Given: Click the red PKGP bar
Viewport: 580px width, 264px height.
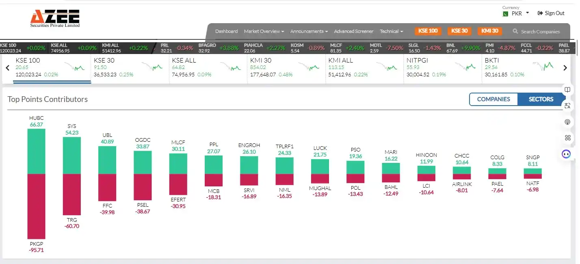Looking at the screenshot, I should (x=36, y=207).
